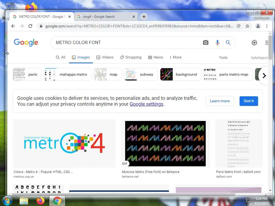Click the address bar URL

[x=139, y=26]
